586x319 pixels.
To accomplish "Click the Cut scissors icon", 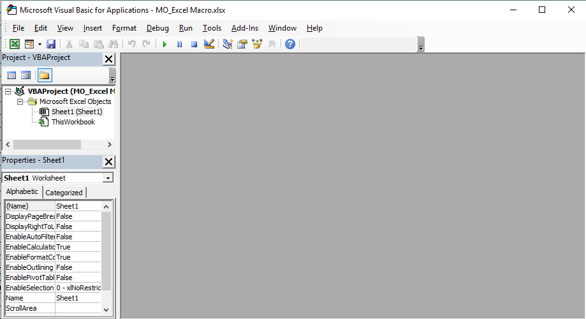I will tap(69, 44).
